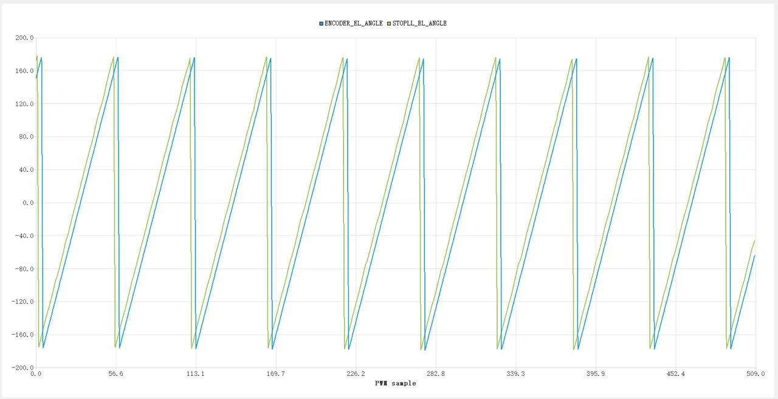The width and height of the screenshot is (778, 399).
Task: Click the -40.0 tick label
Action: click(25, 236)
